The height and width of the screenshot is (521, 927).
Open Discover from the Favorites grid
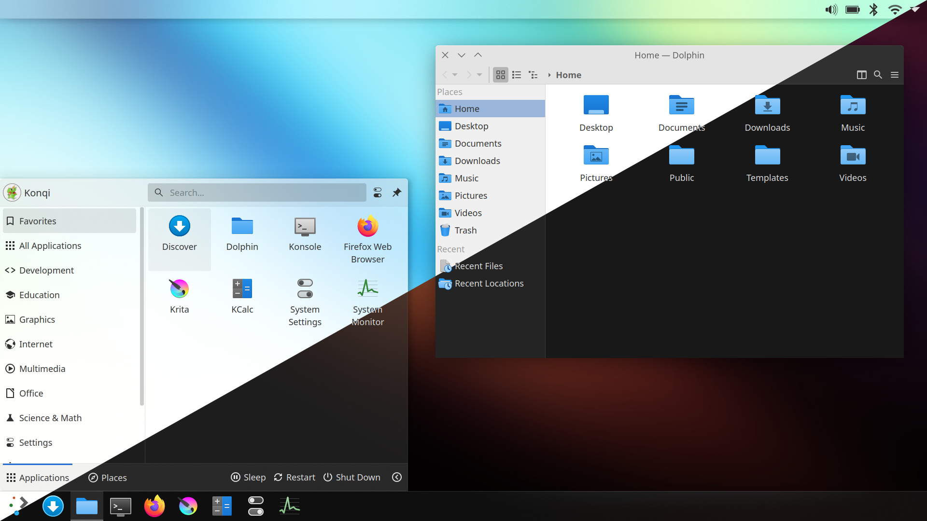[179, 239]
